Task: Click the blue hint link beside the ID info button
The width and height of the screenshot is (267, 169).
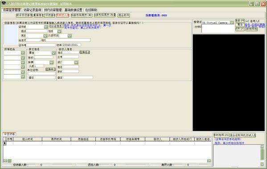Action: tap(88, 26)
